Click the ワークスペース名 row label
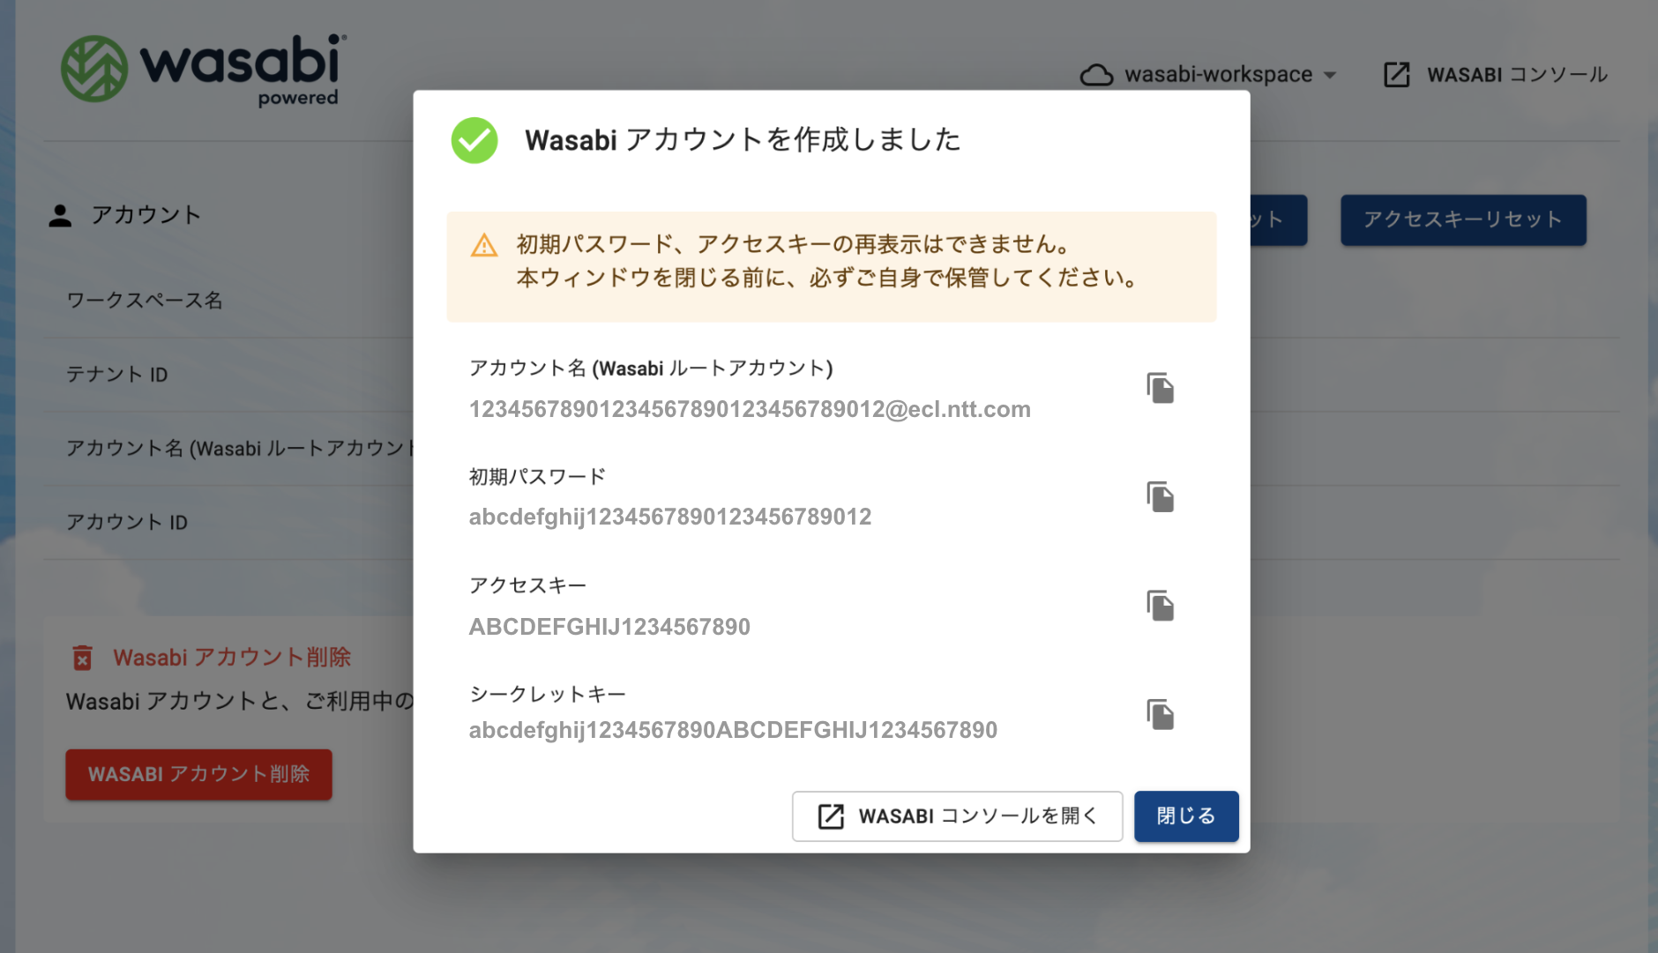This screenshot has width=1658, height=953. point(145,301)
